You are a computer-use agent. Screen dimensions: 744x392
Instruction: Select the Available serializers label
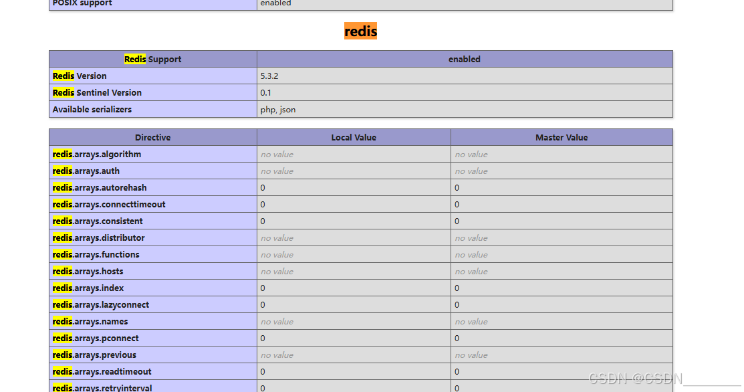tap(153, 109)
